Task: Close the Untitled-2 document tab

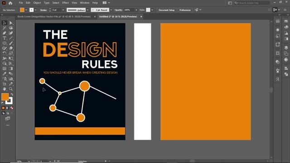Action: [141, 17]
